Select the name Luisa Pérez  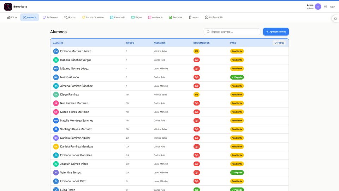67,190
